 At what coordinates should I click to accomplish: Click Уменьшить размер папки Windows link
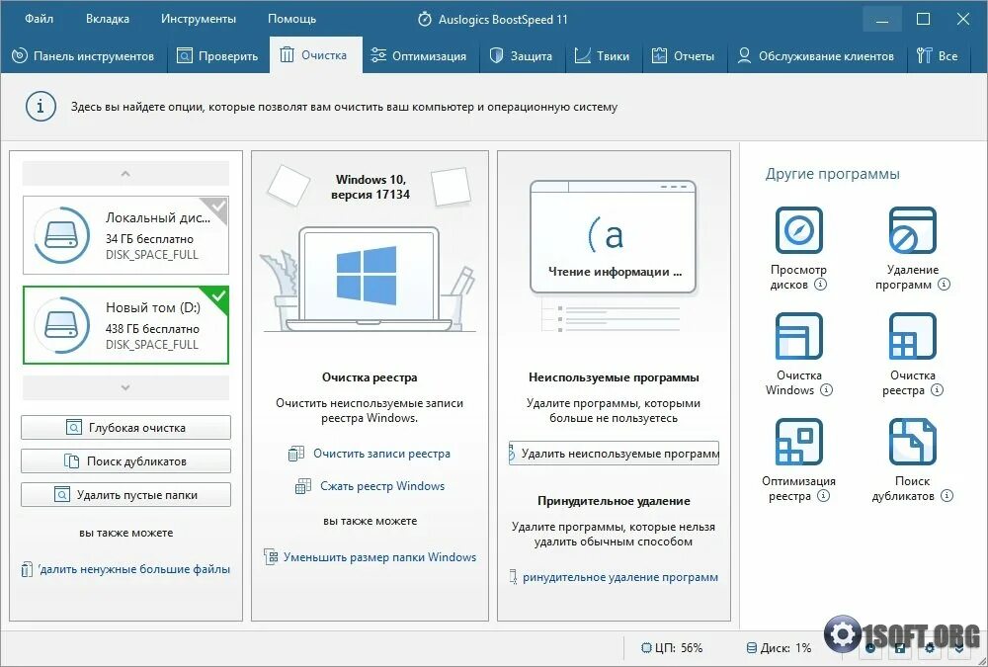coord(380,557)
